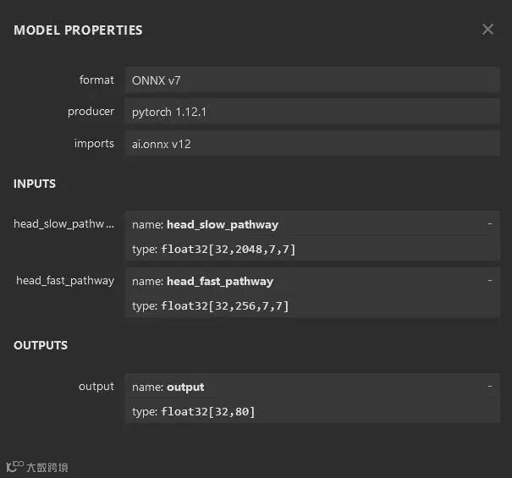This screenshot has height=478, width=512.
Task: Collapse the head_slow_pathway input entry
Action: 490,223
